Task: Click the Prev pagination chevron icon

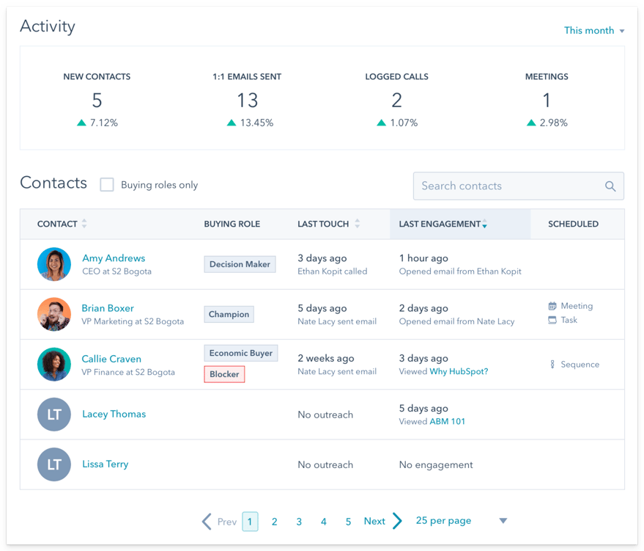Action: click(x=206, y=520)
